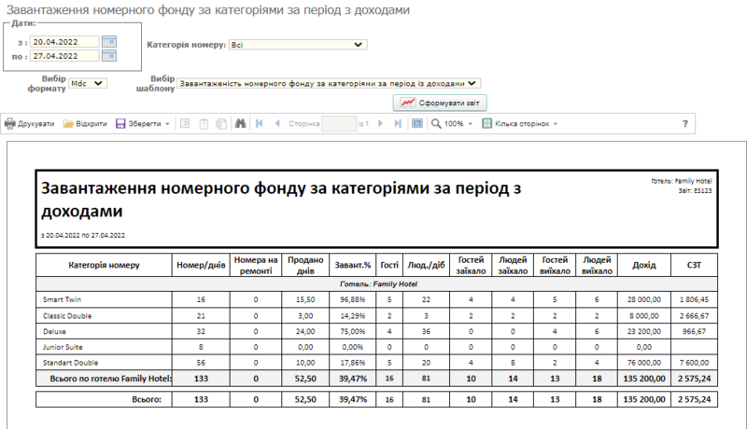Open the start date calendar picker
The image size is (747, 429).
coord(108,42)
